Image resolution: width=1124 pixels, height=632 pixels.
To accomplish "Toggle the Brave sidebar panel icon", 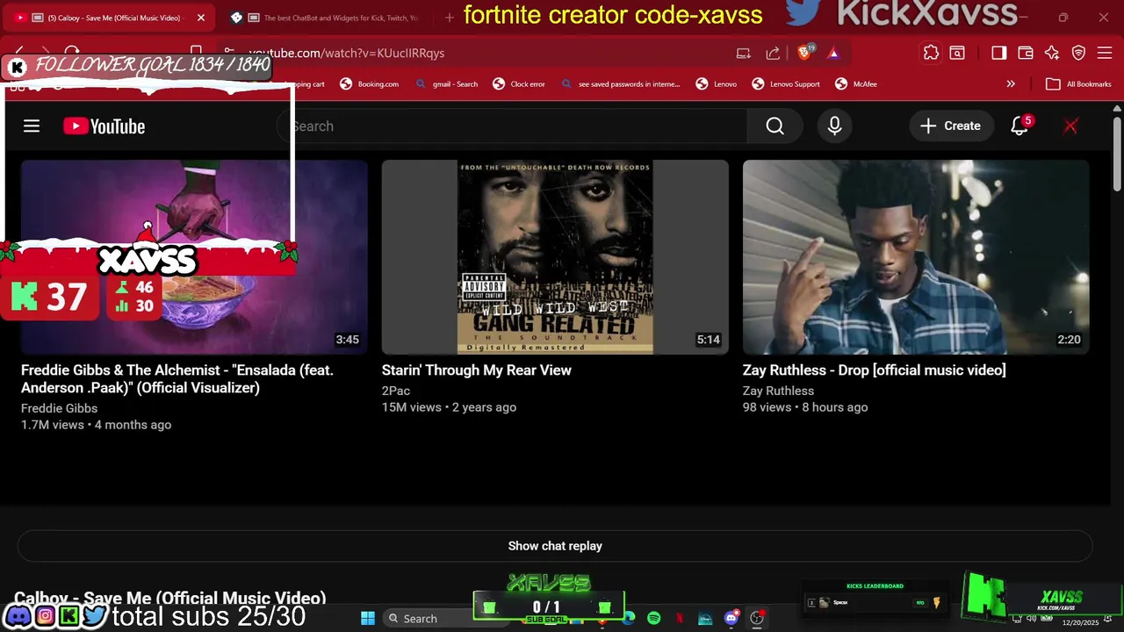I will tap(998, 53).
